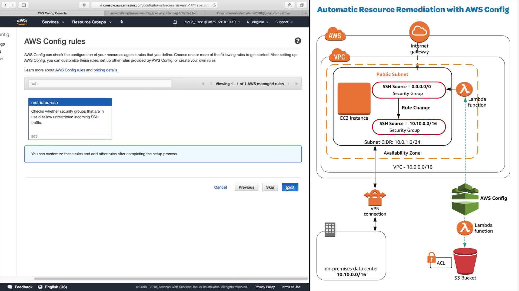
Task: Click the AWS logo home icon
Action: (22, 22)
